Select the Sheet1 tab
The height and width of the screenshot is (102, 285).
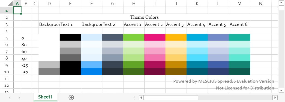46,97
